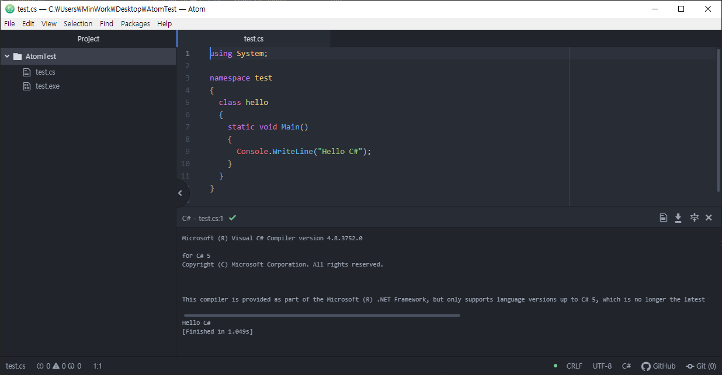Click the test.exe binary file icon
This screenshot has height=375, width=722.
26,86
